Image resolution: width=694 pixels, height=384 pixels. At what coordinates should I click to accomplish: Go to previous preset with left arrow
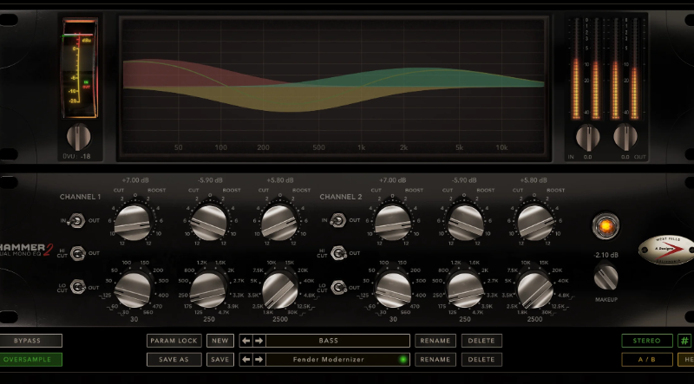(246, 359)
